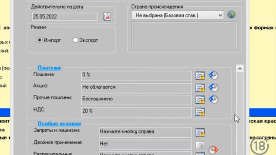The height and width of the screenshot is (155, 276).
Task: Click Запреты и лицензии field Нажмите кнопку справа
Action: tap(145, 133)
